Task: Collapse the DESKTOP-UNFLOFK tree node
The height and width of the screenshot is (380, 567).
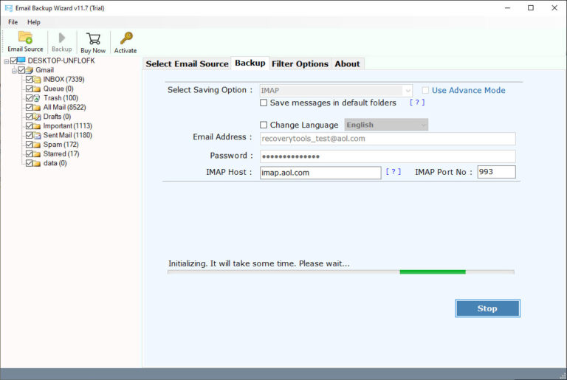Action: 6,61
